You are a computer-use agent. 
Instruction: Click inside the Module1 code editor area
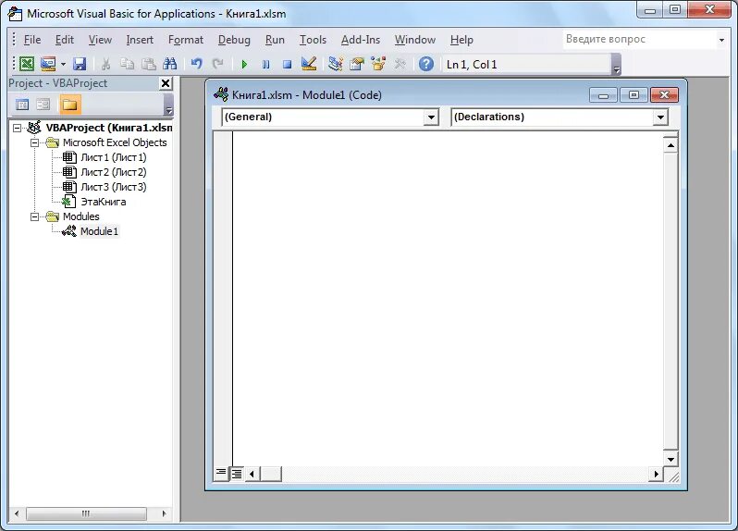tap(448, 299)
